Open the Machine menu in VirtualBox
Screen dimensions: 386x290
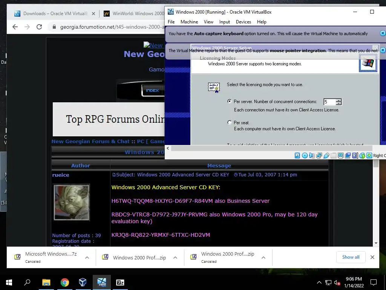coord(189,22)
